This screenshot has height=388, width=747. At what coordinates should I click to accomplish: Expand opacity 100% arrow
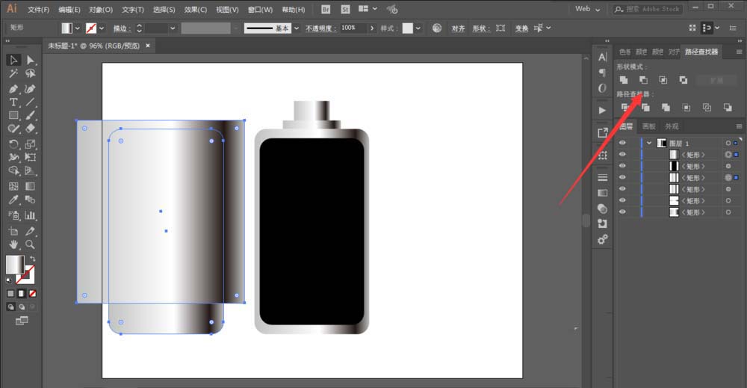coord(372,28)
